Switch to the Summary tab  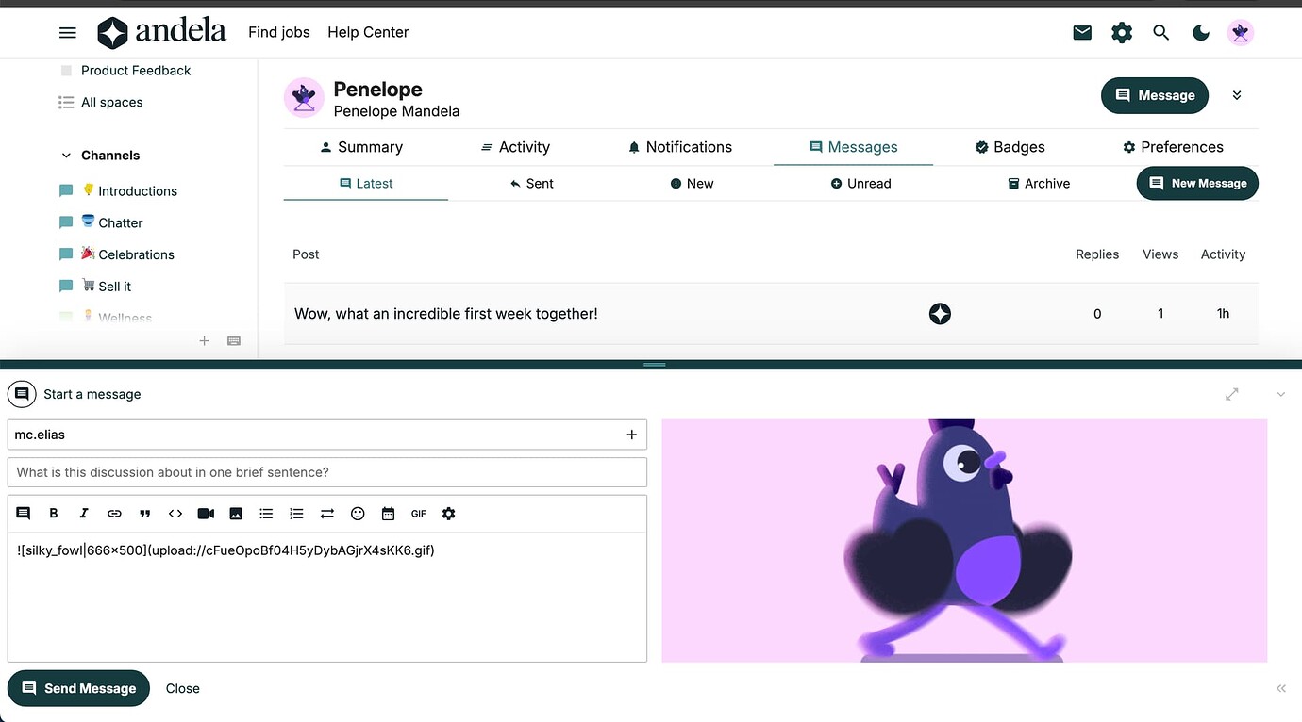[361, 147]
